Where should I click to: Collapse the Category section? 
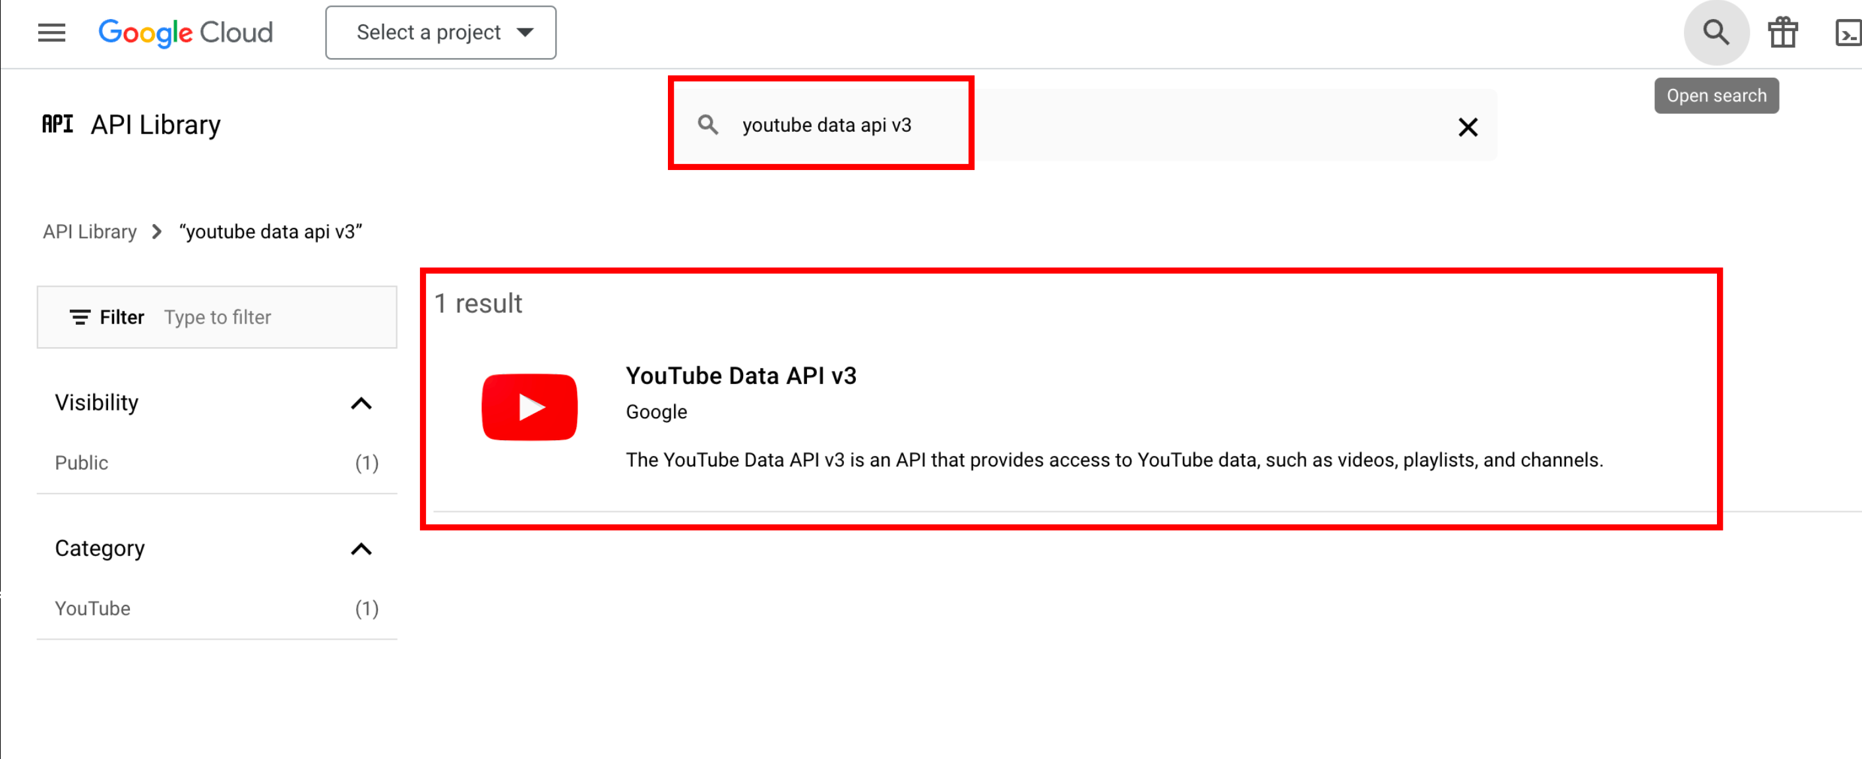click(x=361, y=549)
